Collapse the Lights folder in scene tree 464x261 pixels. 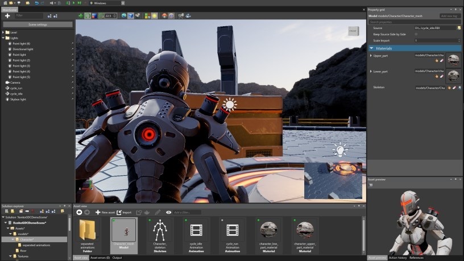click(3, 38)
